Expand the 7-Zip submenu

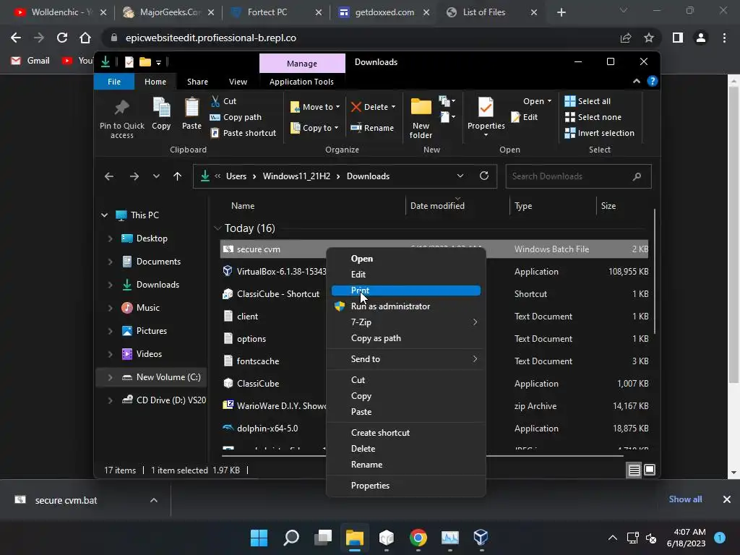[x=406, y=322]
